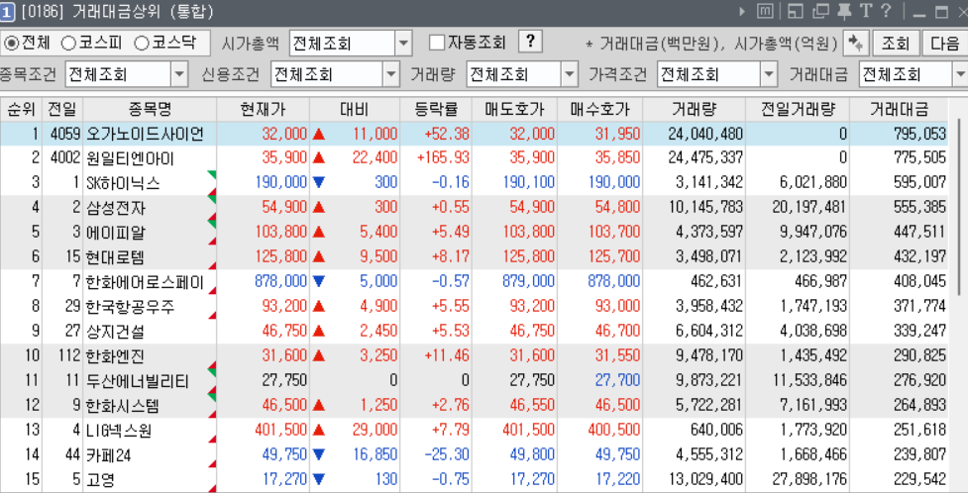The height and width of the screenshot is (493, 968).
Task: Open help via title bar question mark
Action: 886,11
